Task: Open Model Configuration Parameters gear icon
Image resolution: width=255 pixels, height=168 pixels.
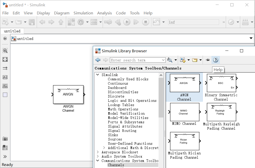Action: click(81, 22)
